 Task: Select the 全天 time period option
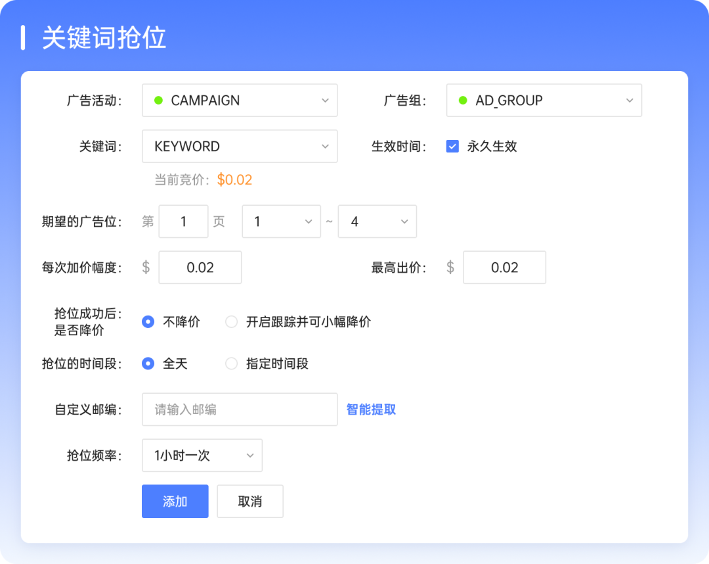point(148,364)
